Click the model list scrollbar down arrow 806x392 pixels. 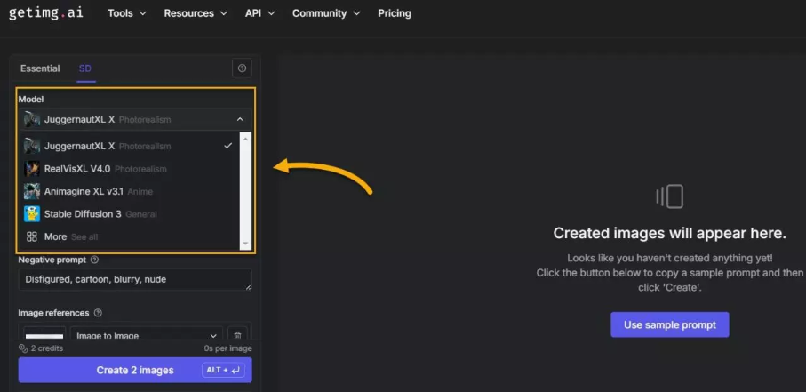(x=245, y=244)
